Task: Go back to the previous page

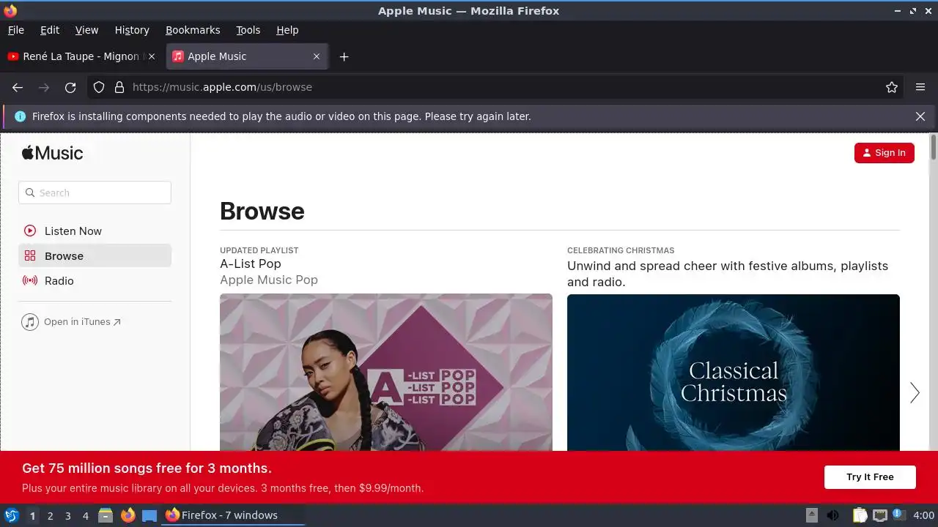Action: (x=18, y=87)
